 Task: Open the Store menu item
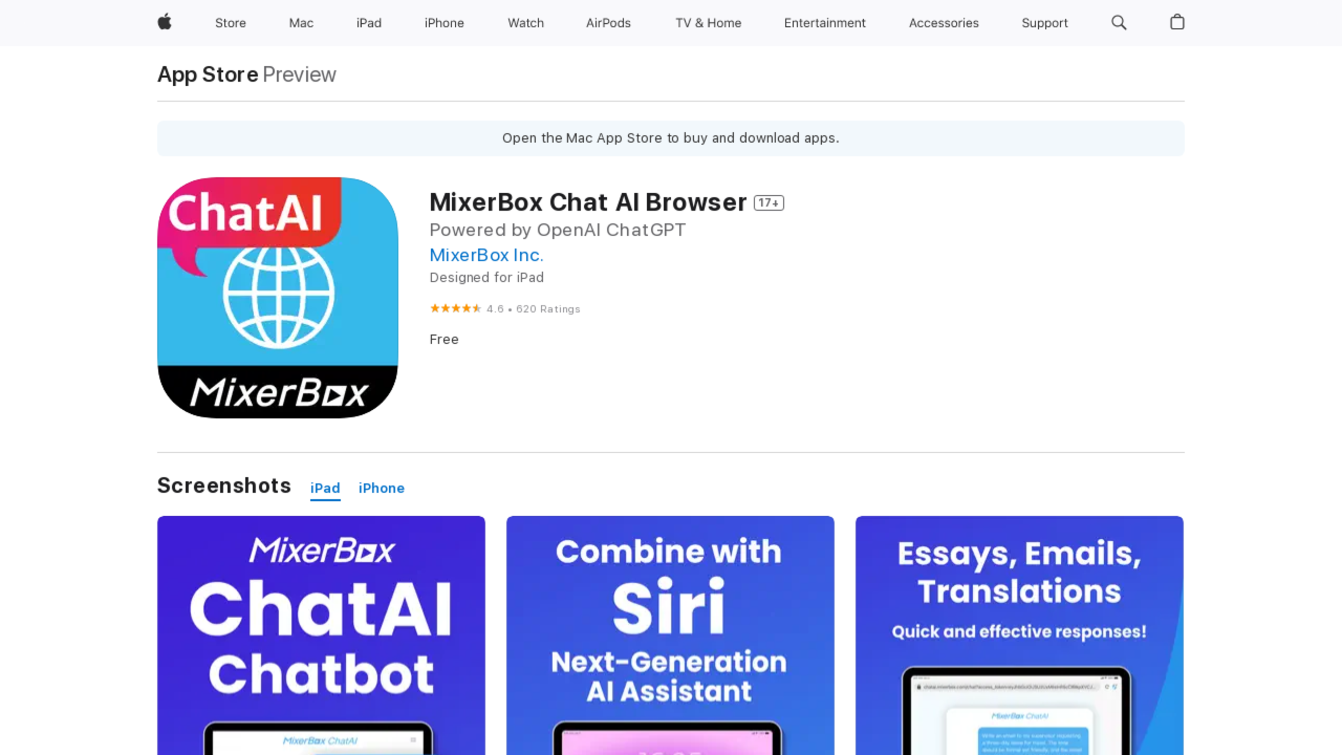tap(230, 23)
